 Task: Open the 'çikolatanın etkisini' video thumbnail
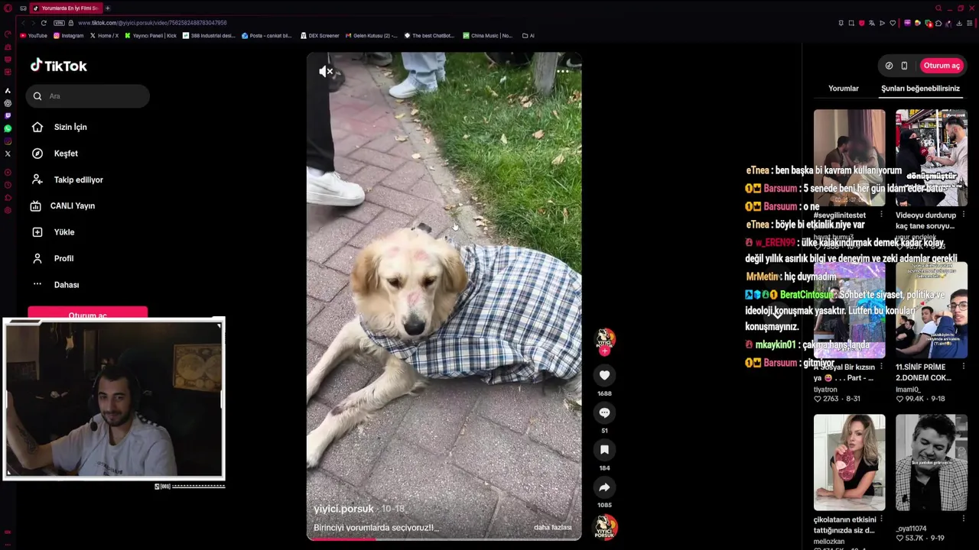coord(849,463)
